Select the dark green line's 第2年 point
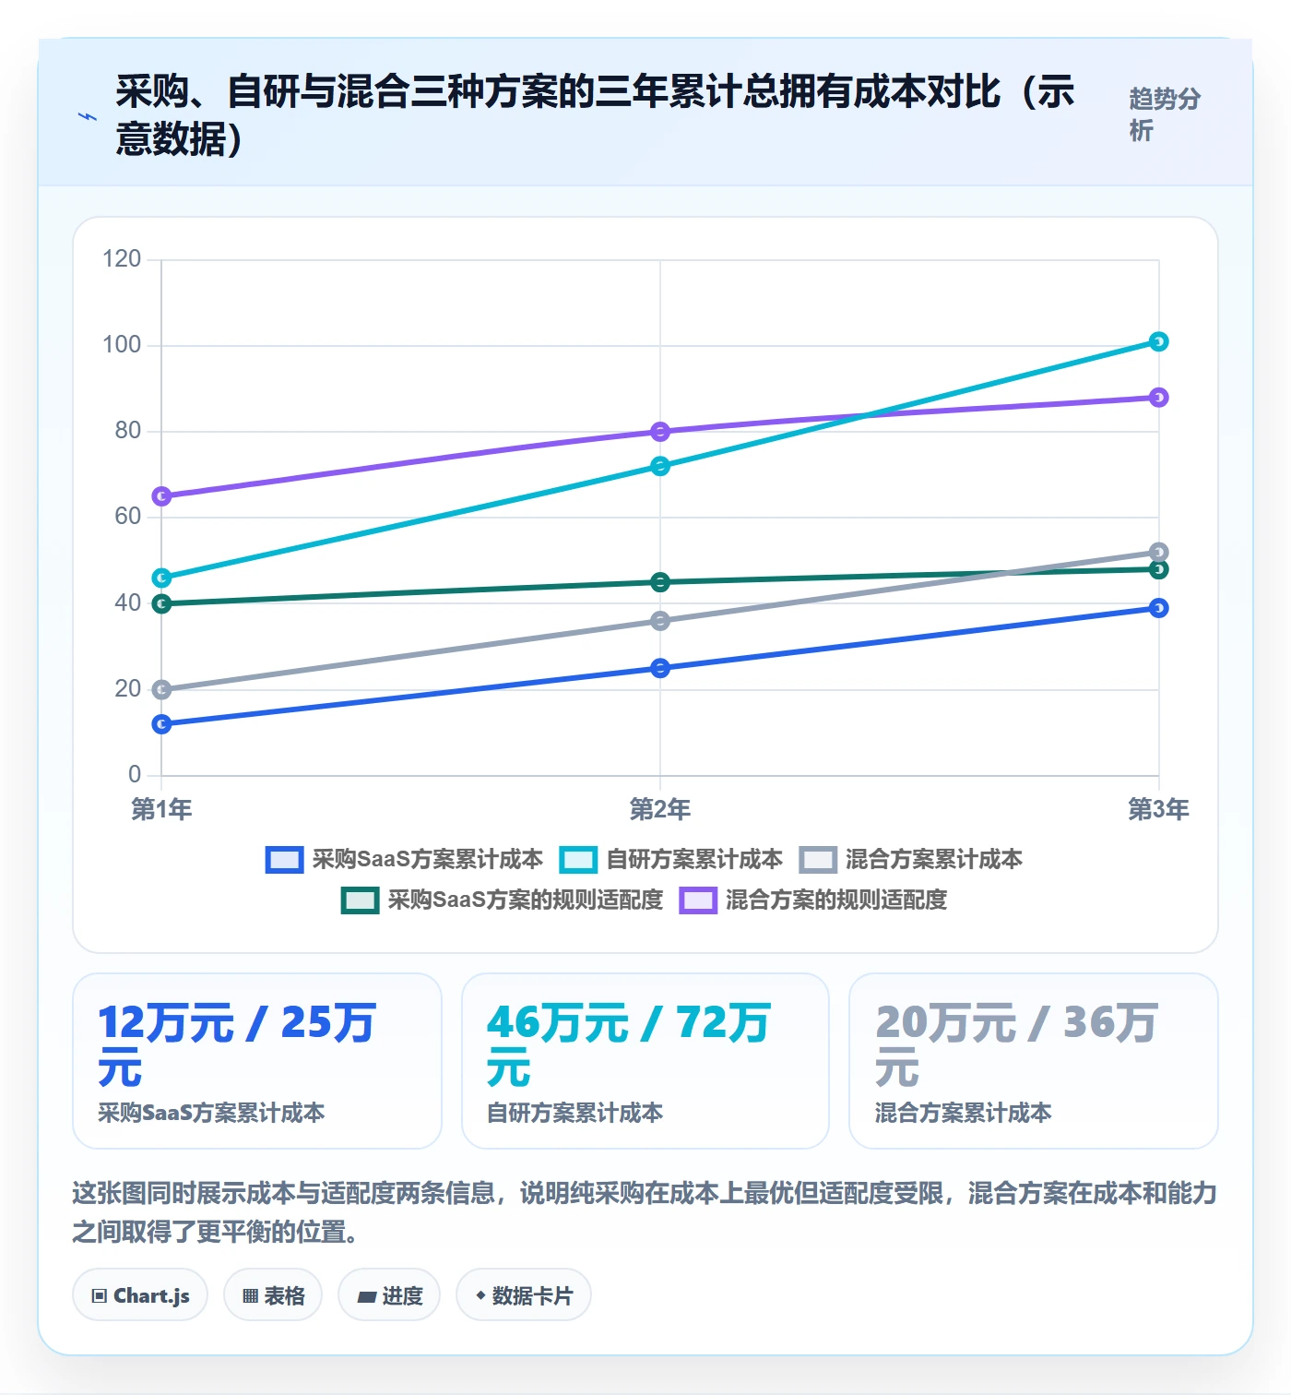Image resolution: width=1291 pixels, height=1395 pixels. point(660,582)
